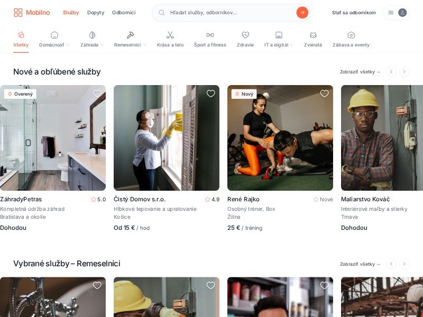Screen dimensions: 423x317
Task: Click Zobraziť všetko in Nové a obľúbené
Action: (360, 72)
